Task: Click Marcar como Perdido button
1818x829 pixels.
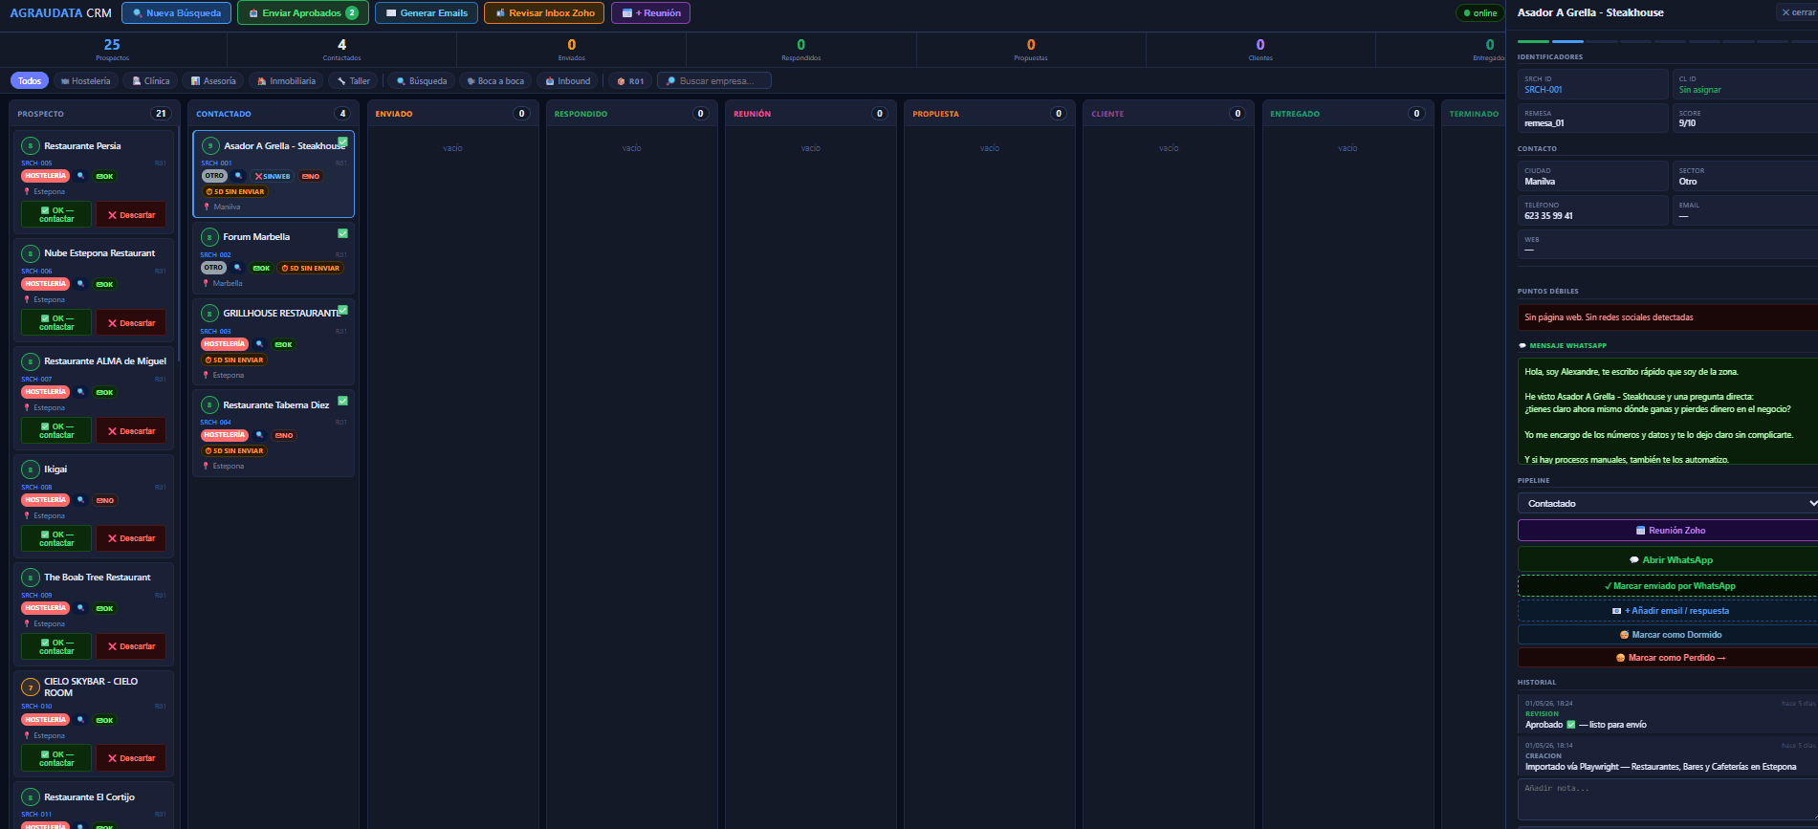Action: pos(1668,658)
